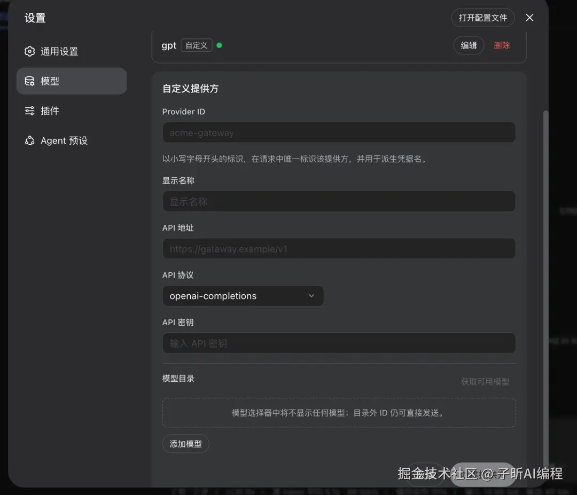Click the Provider ID label

(184, 112)
